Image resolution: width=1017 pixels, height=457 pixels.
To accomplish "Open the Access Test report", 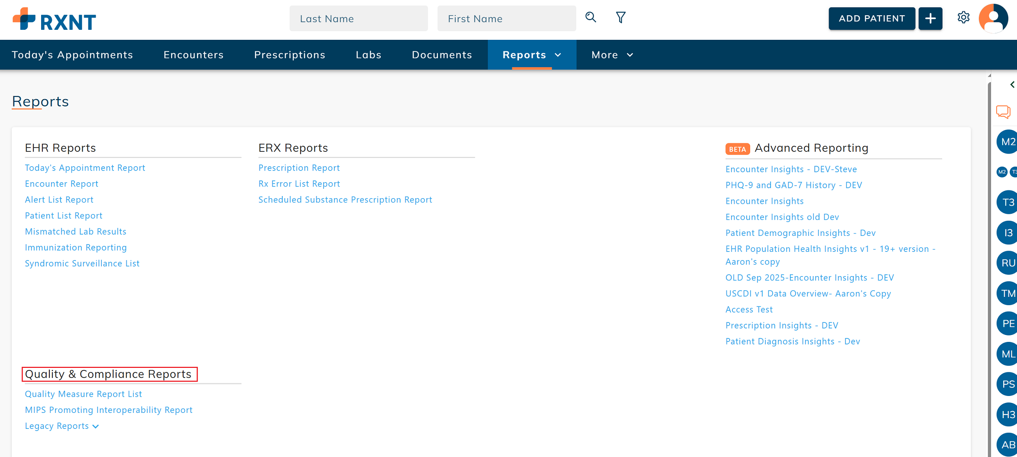I will pos(749,310).
